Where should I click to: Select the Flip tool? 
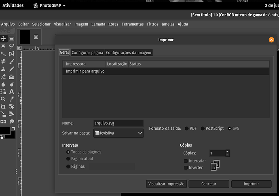[3, 122]
